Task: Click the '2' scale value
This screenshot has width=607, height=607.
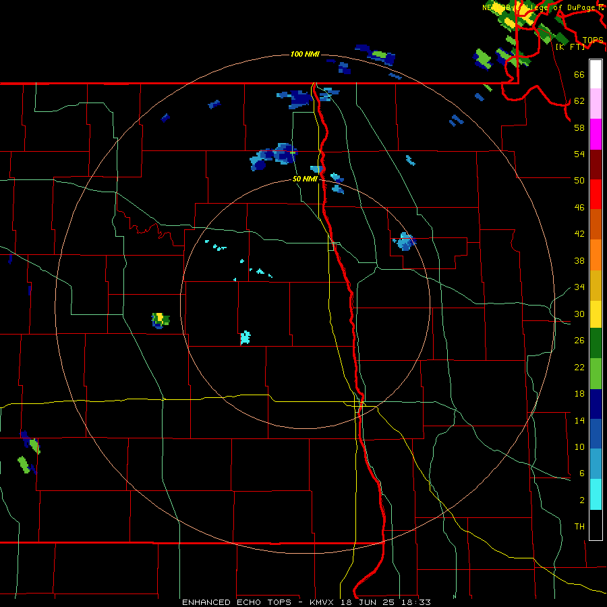Action: point(581,500)
